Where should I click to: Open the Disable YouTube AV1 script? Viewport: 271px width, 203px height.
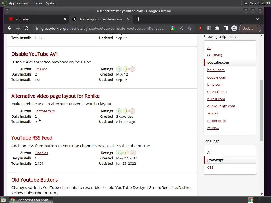click(35, 54)
